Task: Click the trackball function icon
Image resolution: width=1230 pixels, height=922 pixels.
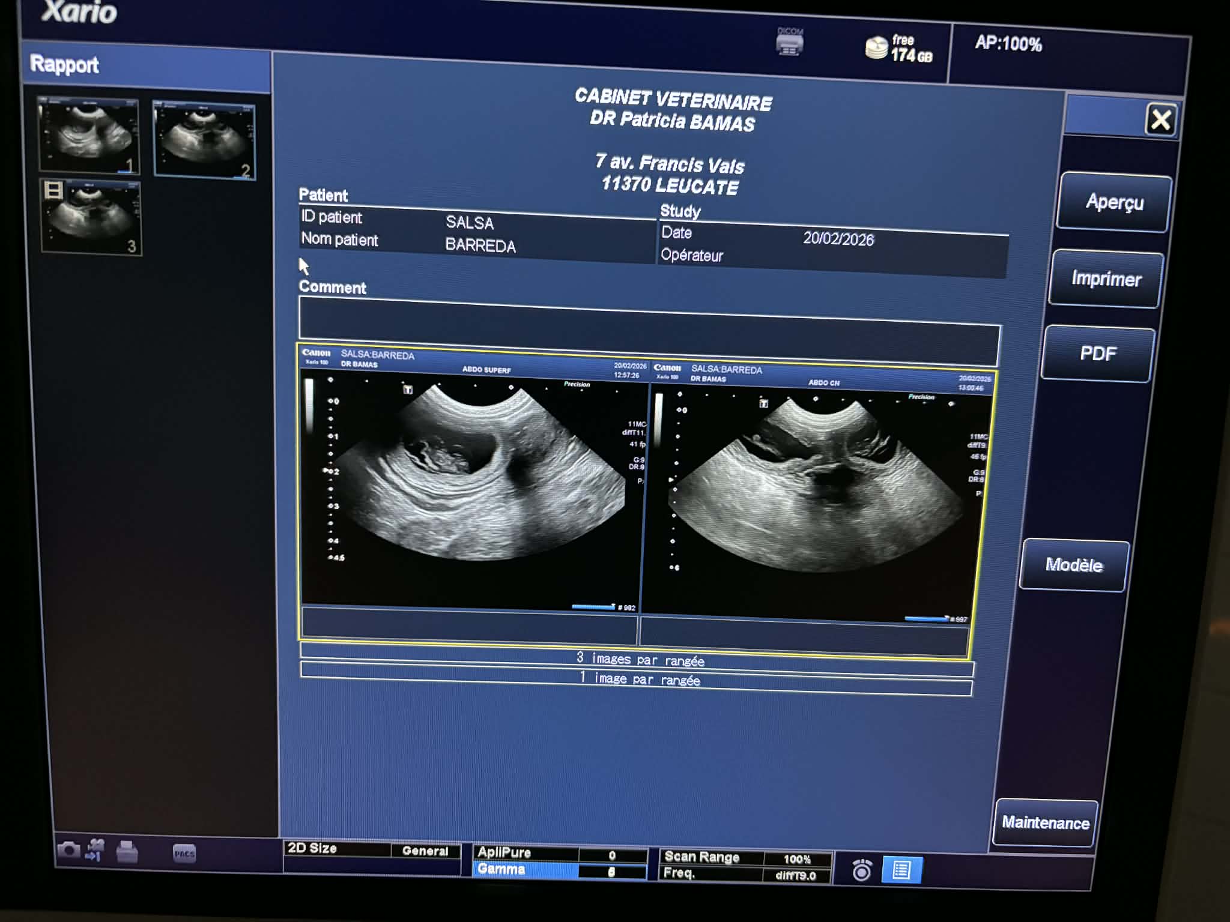Action: [x=862, y=870]
